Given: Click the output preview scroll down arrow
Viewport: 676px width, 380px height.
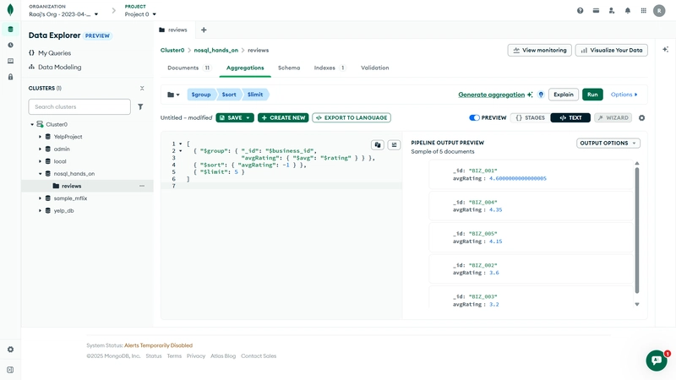Looking at the screenshot, I should coord(637,304).
